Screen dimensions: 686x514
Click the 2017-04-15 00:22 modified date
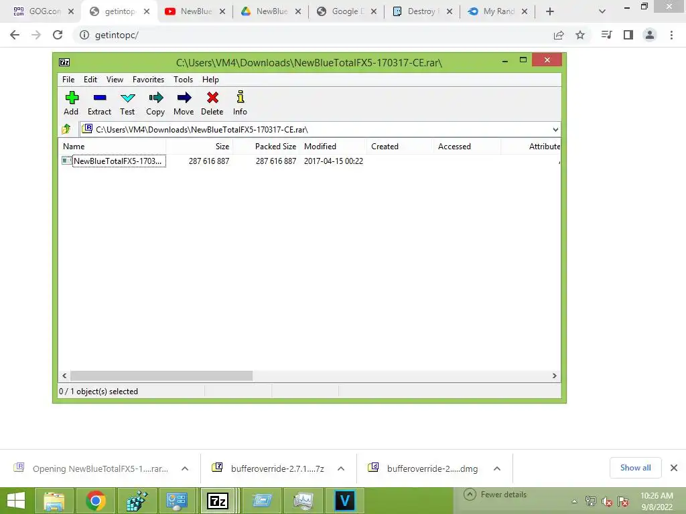click(x=334, y=161)
